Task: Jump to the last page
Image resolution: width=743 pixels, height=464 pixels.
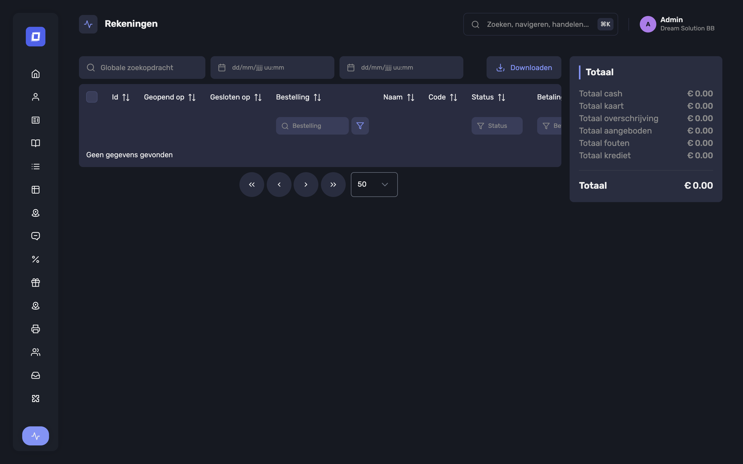Action: [333, 184]
